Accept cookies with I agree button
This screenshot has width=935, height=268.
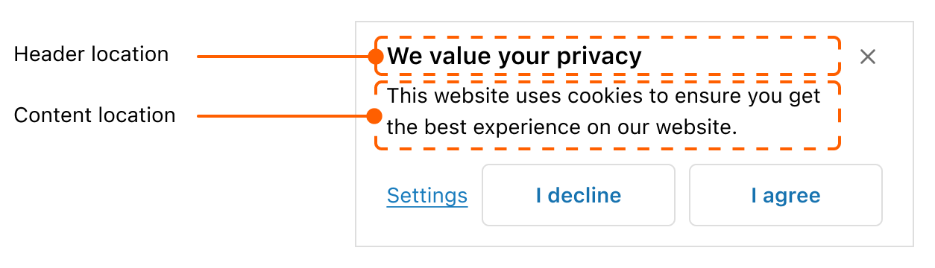coord(786,195)
